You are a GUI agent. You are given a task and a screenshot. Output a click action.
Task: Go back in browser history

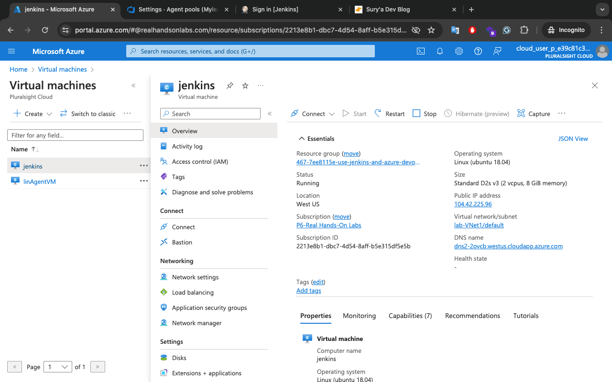point(11,30)
